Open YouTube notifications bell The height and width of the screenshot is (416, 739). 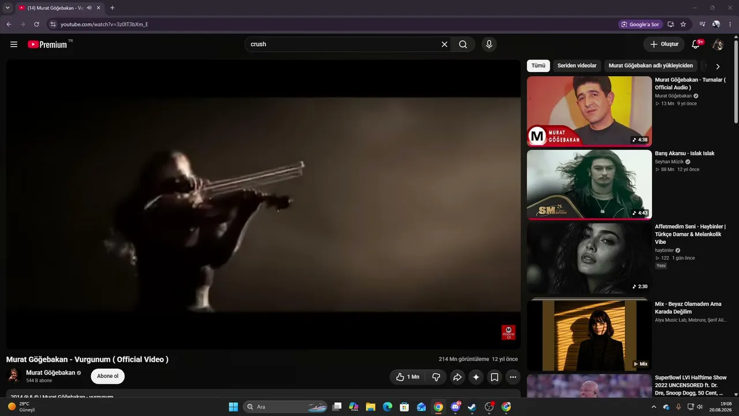tap(696, 44)
